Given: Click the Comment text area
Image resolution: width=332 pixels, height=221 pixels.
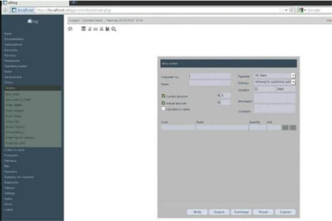Looking at the screenshot, I should point(275,109).
